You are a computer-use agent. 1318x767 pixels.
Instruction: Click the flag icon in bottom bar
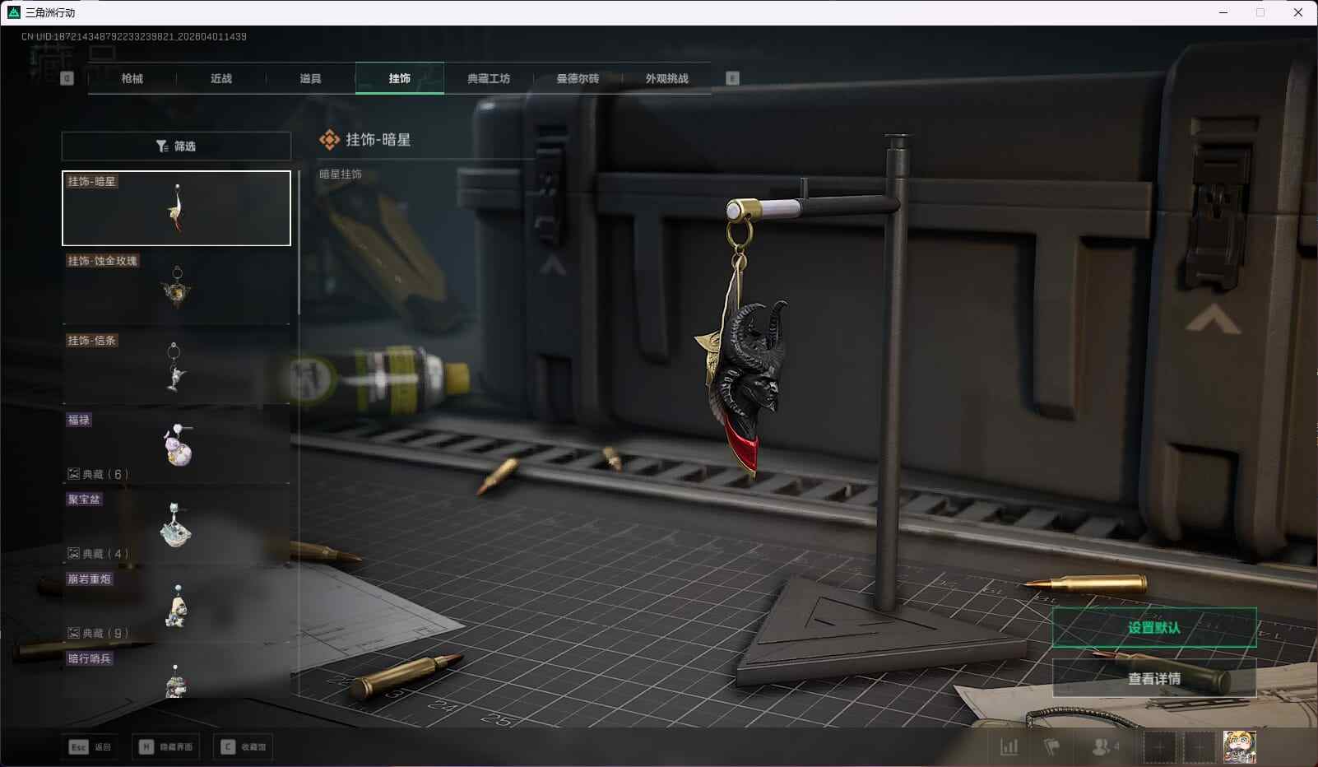click(1051, 747)
